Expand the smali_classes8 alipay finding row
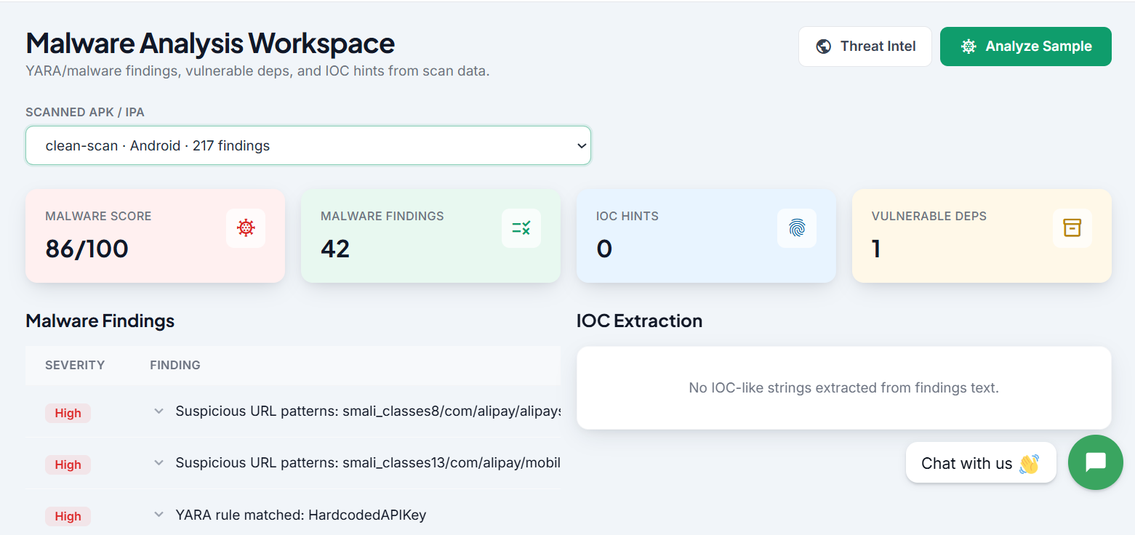 tap(159, 411)
